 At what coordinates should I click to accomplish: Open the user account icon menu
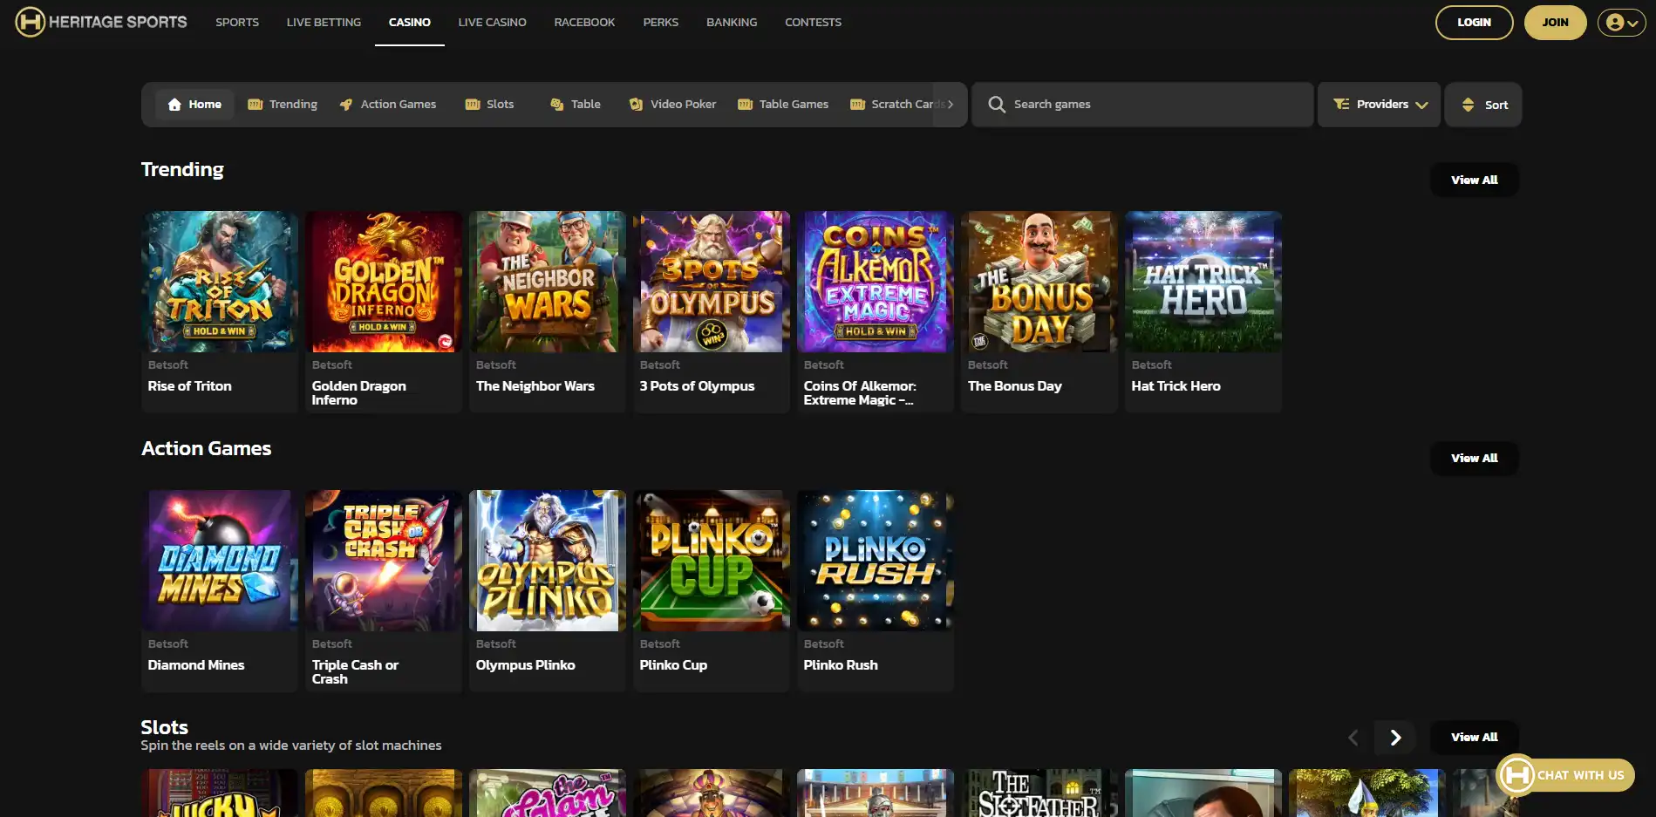(x=1621, y=23)
